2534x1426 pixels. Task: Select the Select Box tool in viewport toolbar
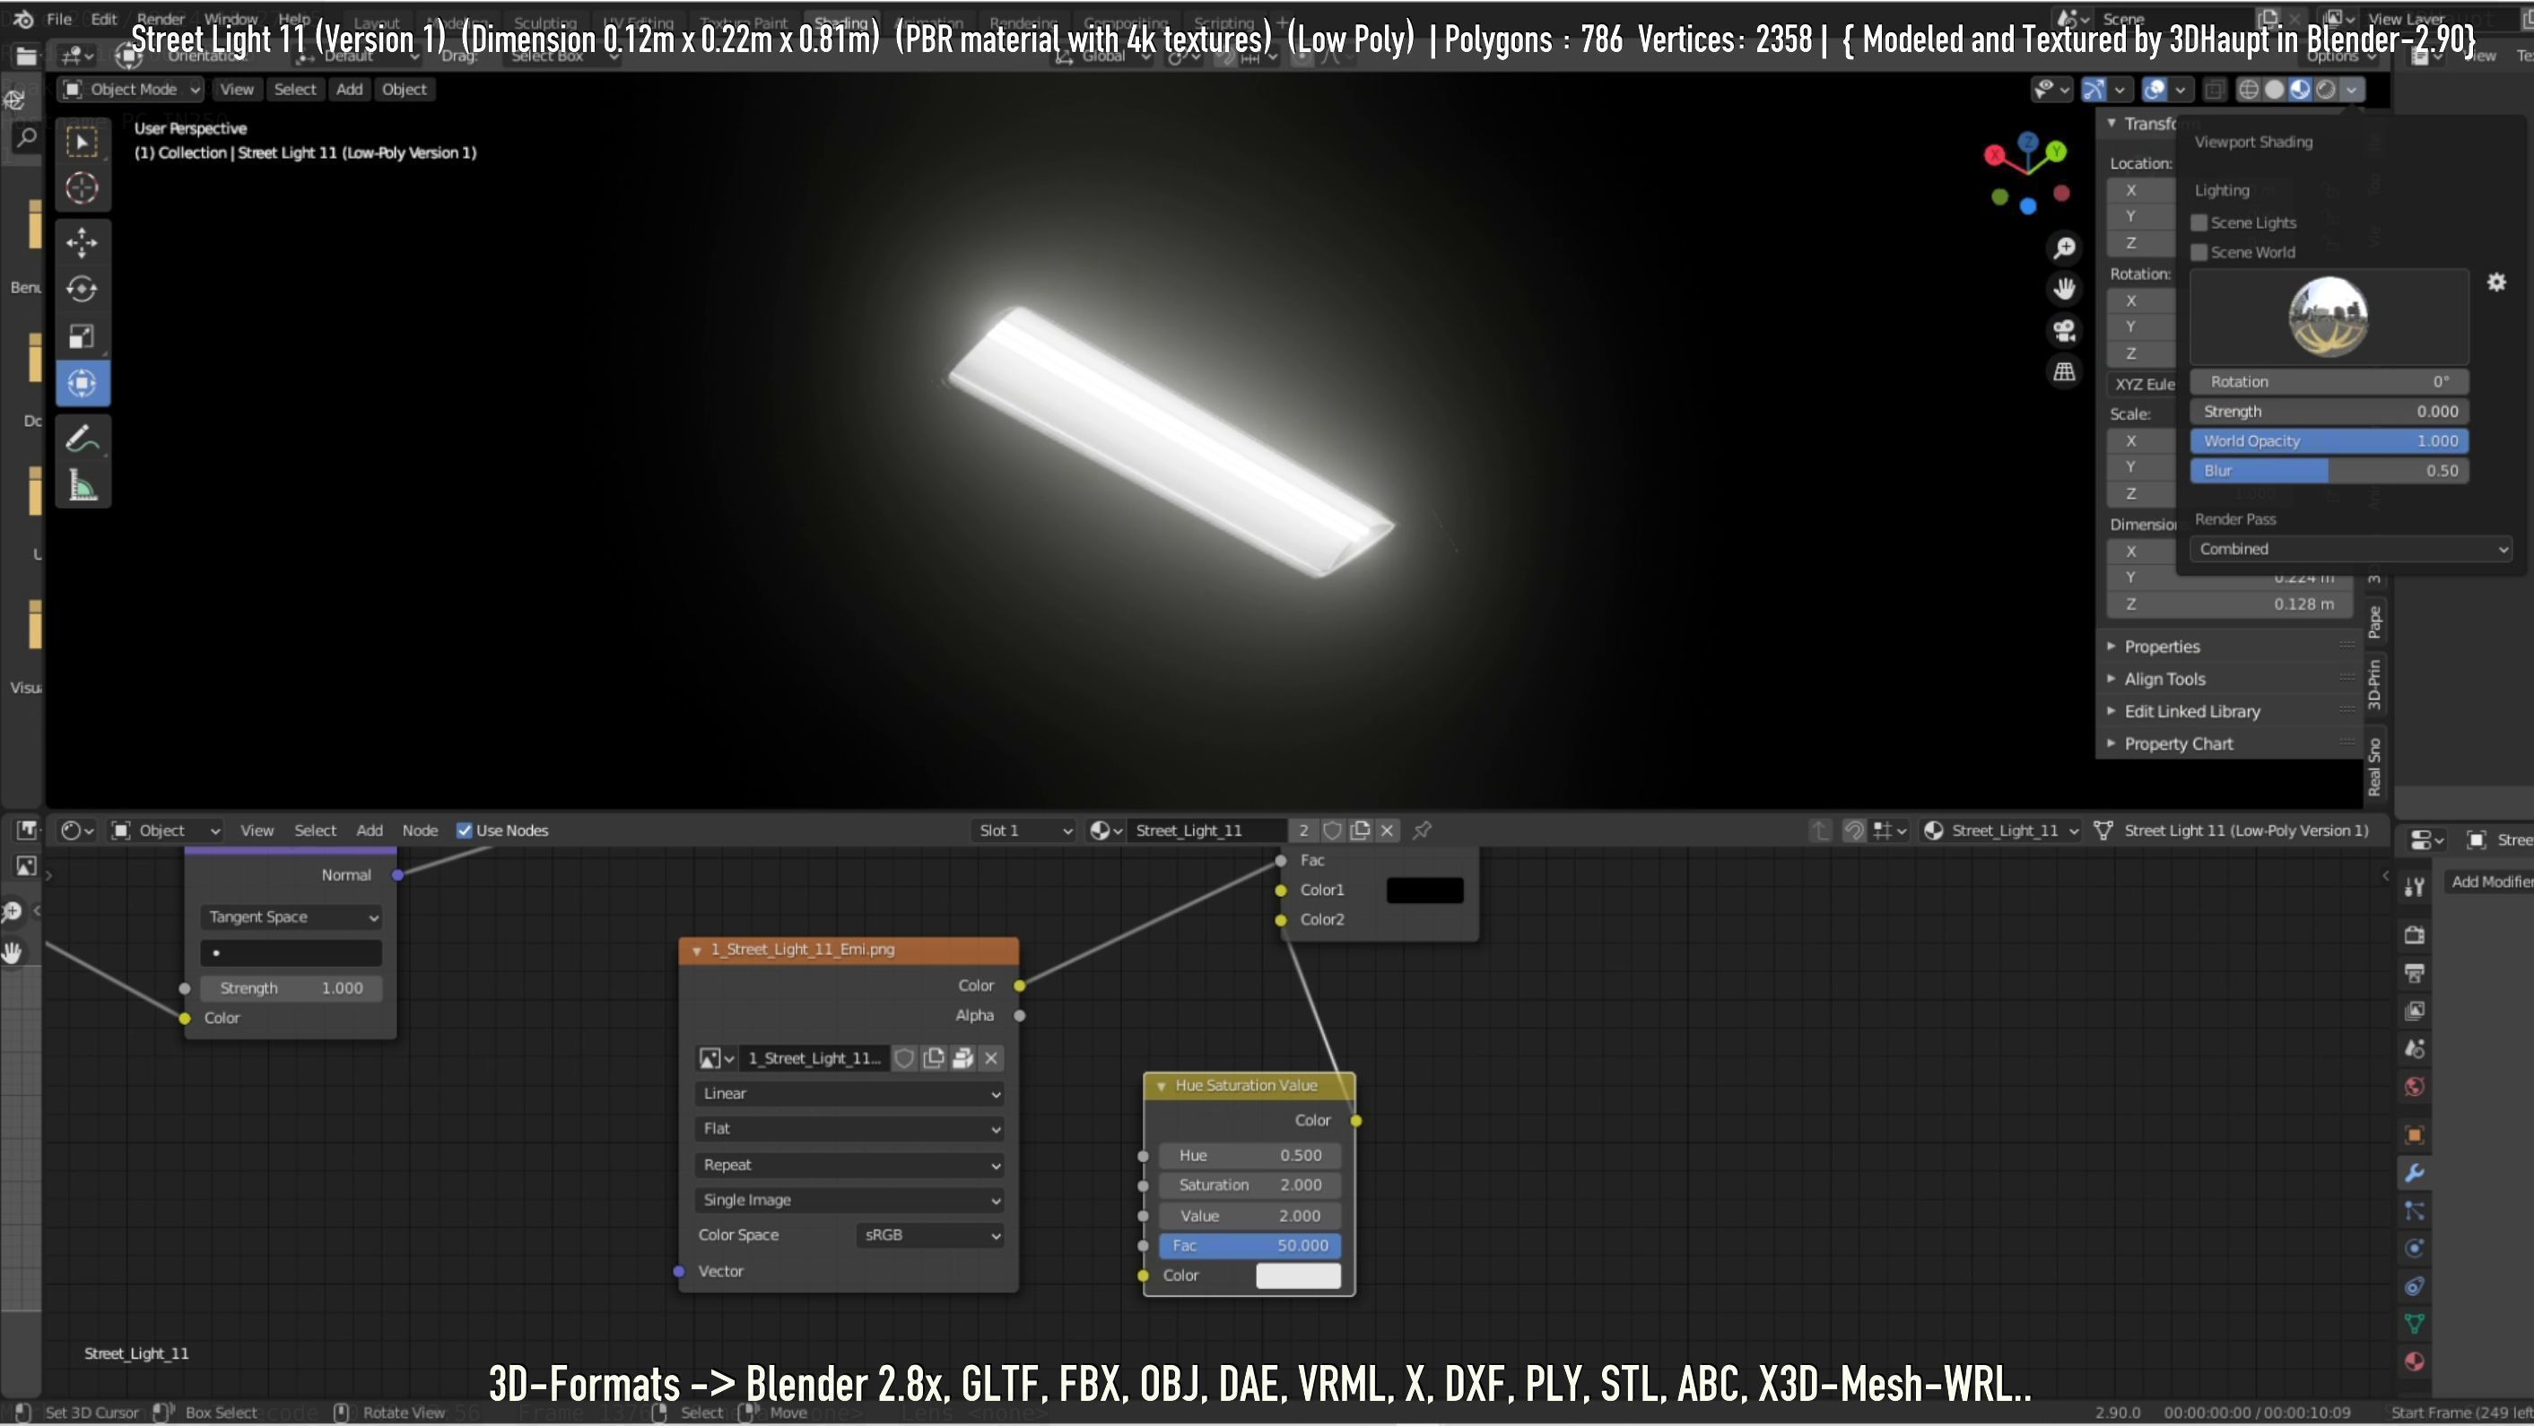click(x=83, y=143)
